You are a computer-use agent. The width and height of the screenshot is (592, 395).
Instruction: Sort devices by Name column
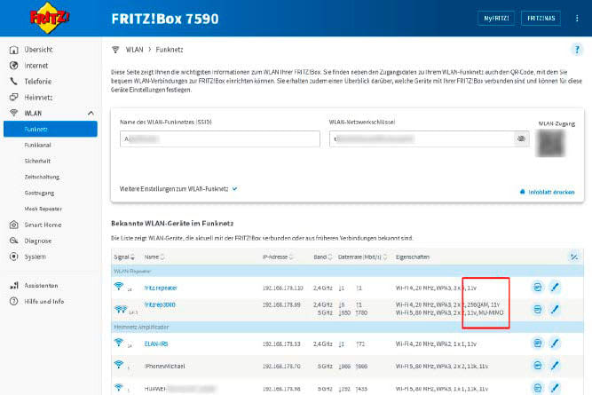click(154, 257)
